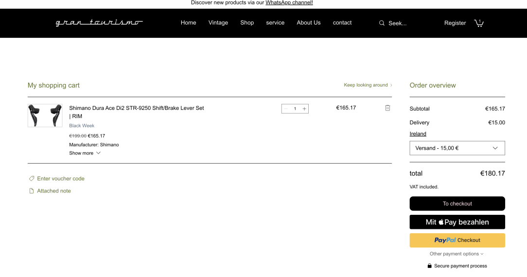Increase quantity with plus button
This screenshot has width=527, height=277.
pyautogui.click(x=304, y=108)
